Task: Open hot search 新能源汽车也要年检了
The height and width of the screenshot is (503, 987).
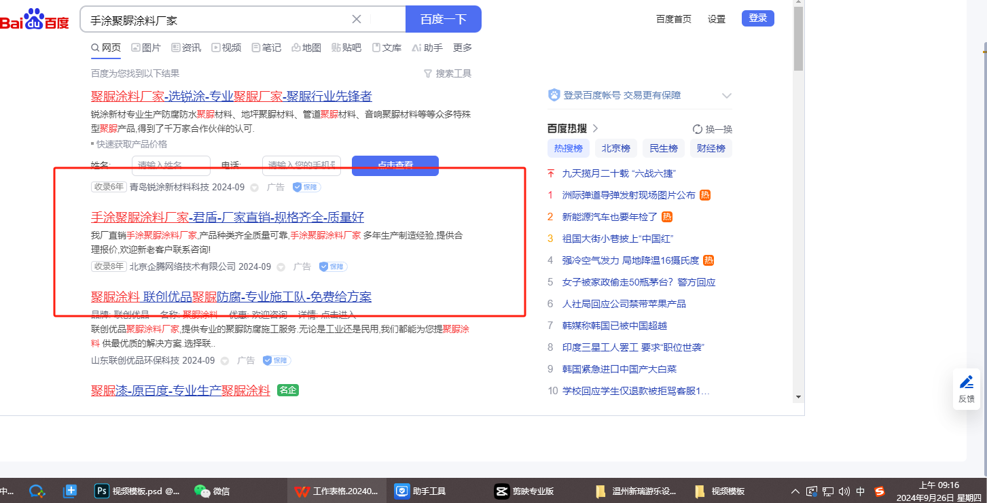Action: (610, 217)
